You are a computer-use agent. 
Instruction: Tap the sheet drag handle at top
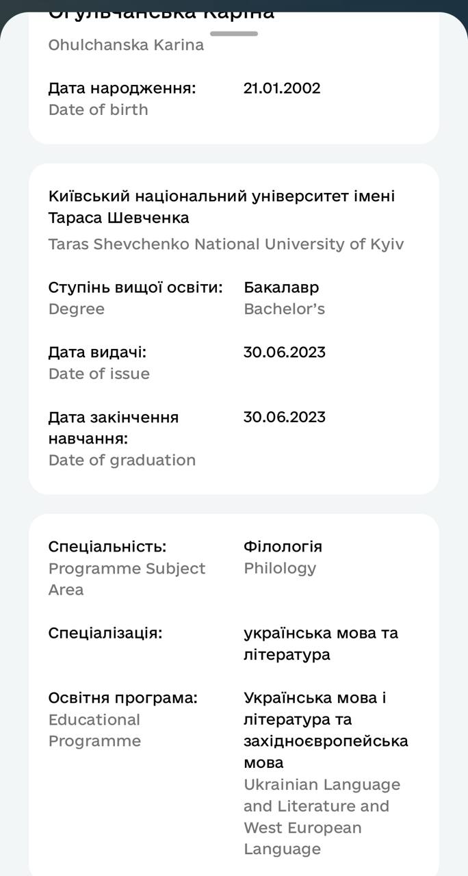tap(234, 33)
